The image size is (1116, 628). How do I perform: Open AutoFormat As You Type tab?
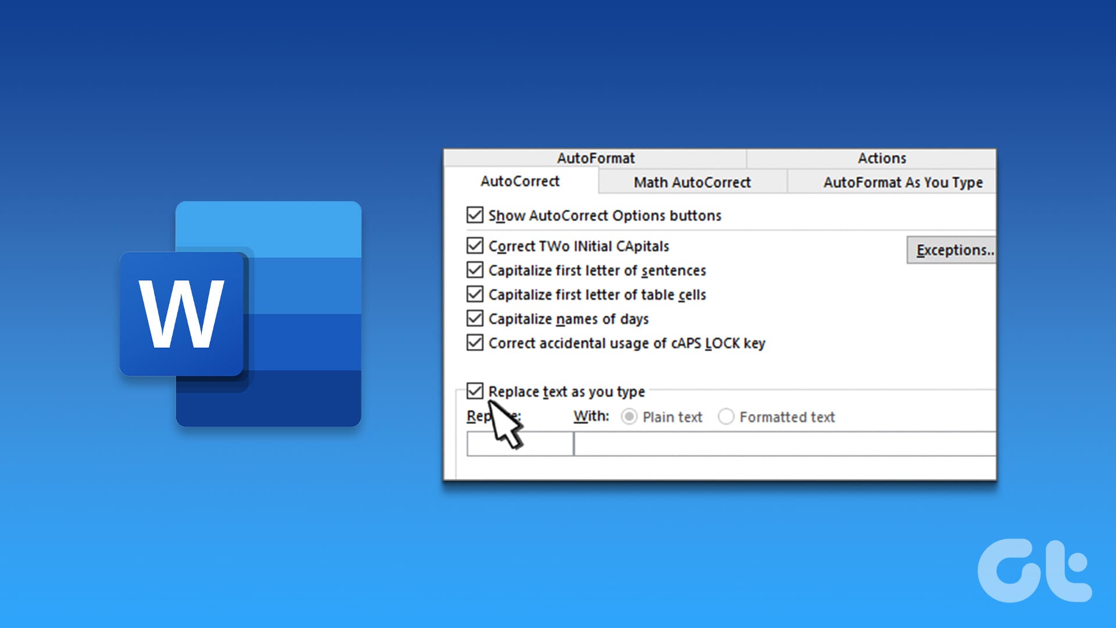902,183
